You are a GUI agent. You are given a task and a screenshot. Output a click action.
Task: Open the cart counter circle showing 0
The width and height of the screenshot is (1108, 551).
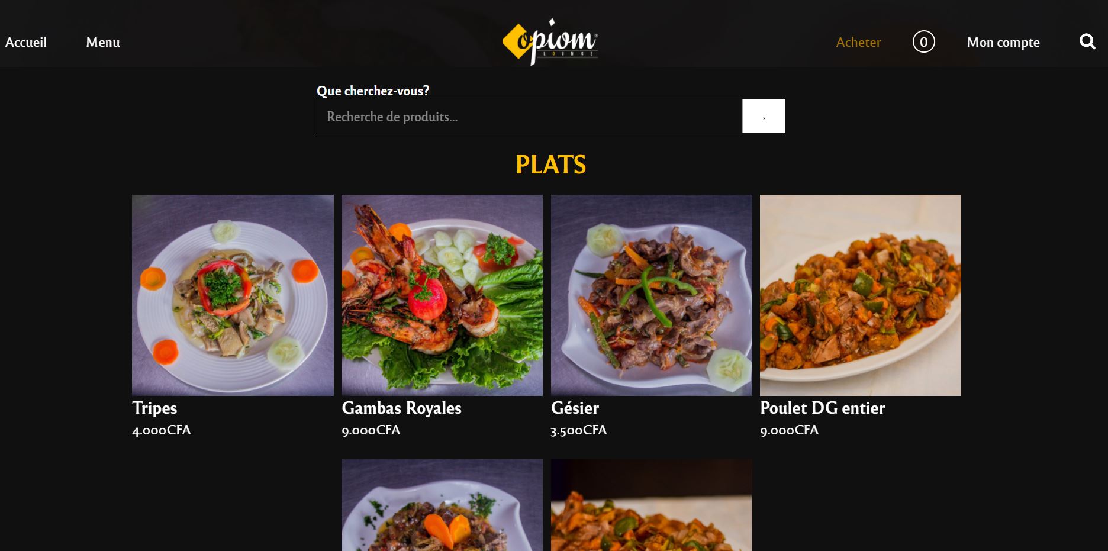[x=923, y=41]
